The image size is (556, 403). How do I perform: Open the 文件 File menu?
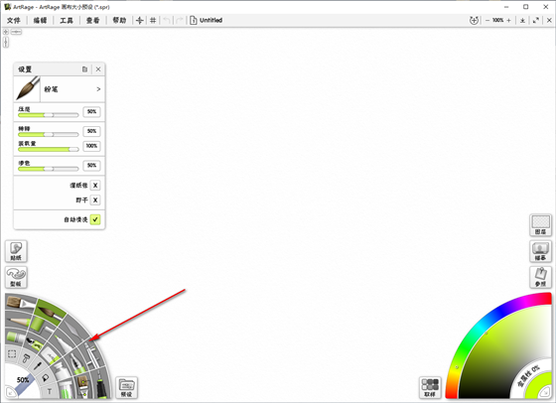point(14,20)
